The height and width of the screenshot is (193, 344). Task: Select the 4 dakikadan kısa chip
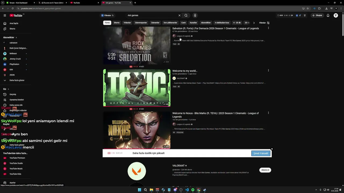[x=222, y=23]
